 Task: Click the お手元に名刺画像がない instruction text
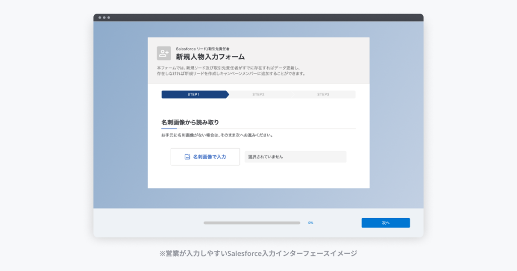[x=217, y=135]
